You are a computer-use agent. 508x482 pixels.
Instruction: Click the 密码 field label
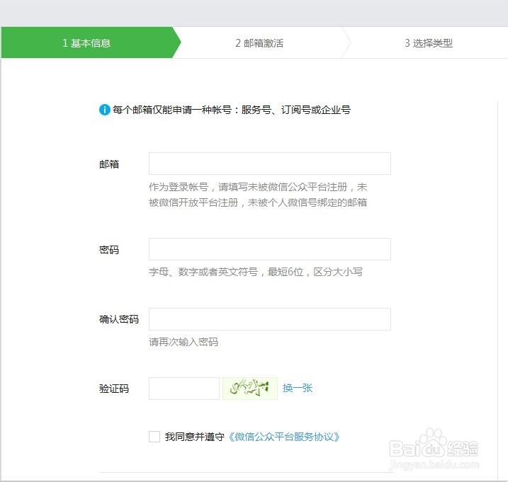(109, 250)
